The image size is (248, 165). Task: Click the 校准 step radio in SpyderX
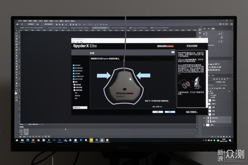coord(74,82)
